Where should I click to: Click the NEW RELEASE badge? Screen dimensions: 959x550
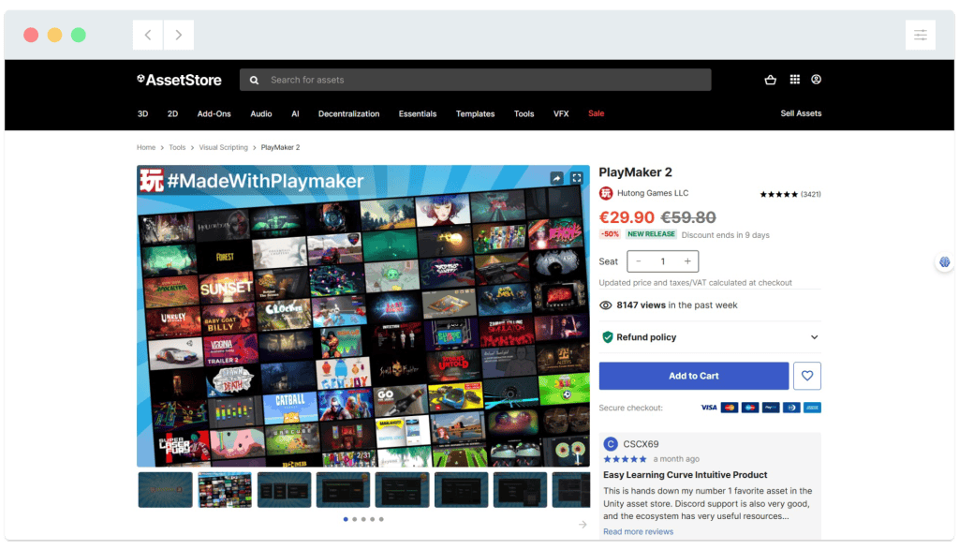coord(652,234)
